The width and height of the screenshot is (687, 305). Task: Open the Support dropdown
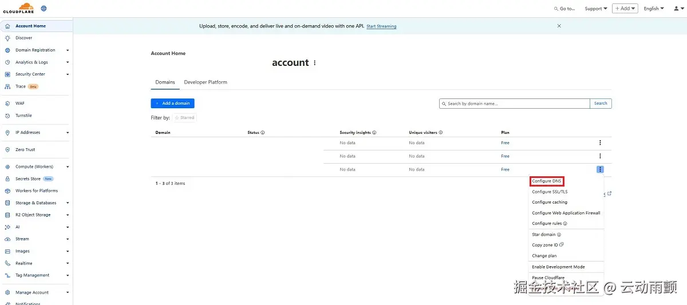click(596, 9)
